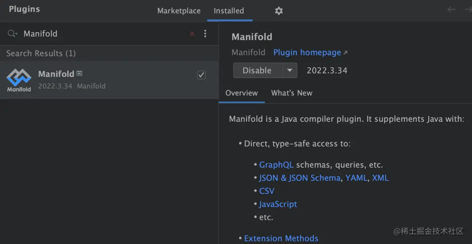This screenshot has width=472, height=244.
Task: Click the bundled tag icon beside Manifold
Action: tap(80, 73)
